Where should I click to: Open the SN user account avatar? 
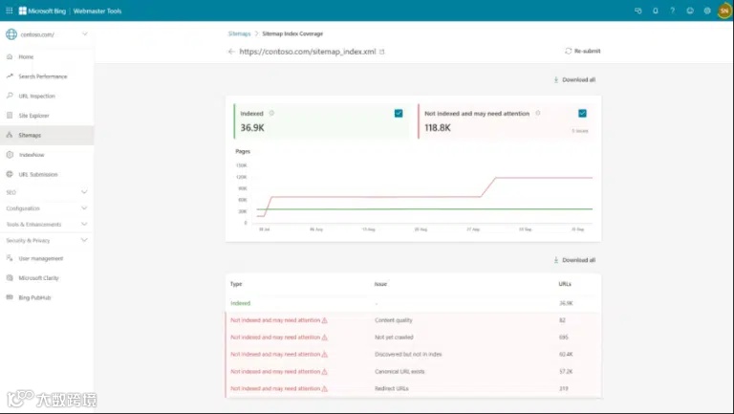724,11
